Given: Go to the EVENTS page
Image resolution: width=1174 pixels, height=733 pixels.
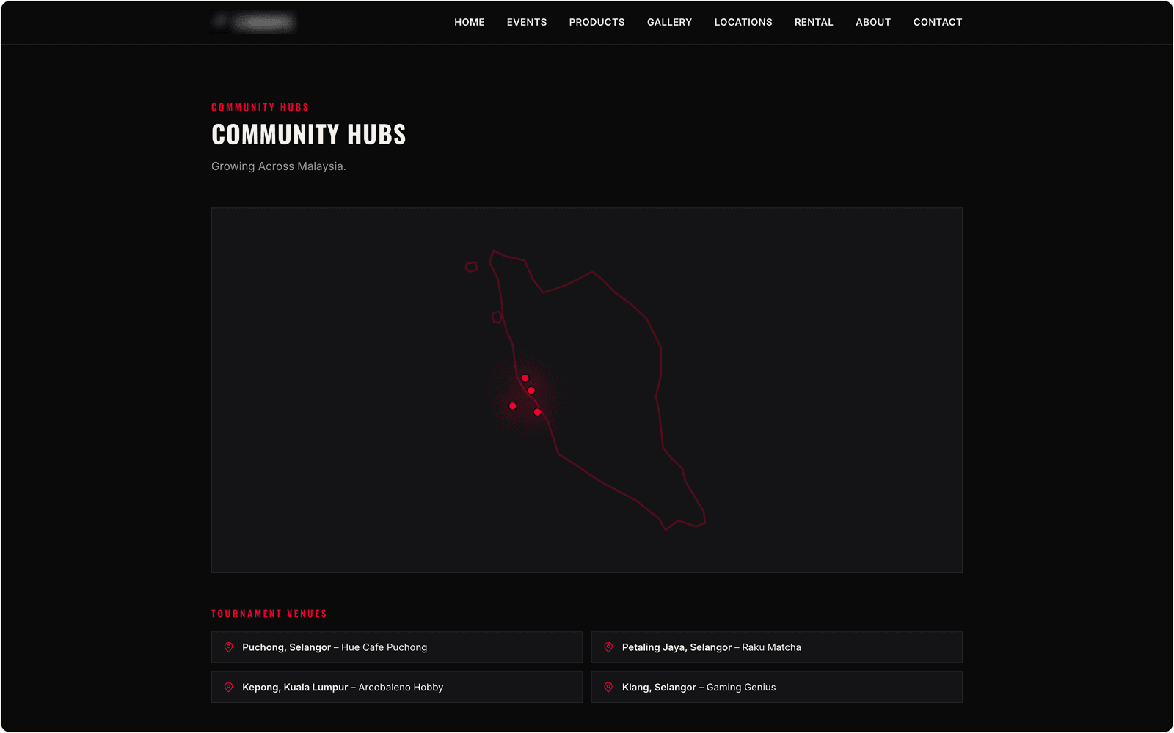Looking at the screenshot, I should [527, 22].
